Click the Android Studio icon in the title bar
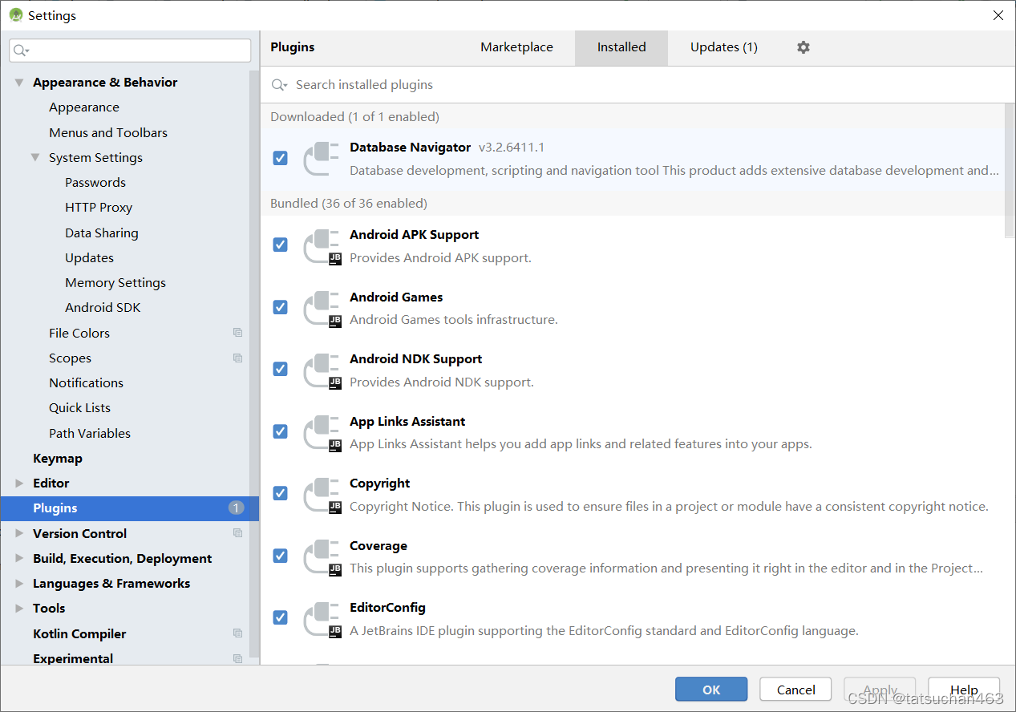Image resolution: width=1016 pixels, height=712 pixels. point(15,15)
